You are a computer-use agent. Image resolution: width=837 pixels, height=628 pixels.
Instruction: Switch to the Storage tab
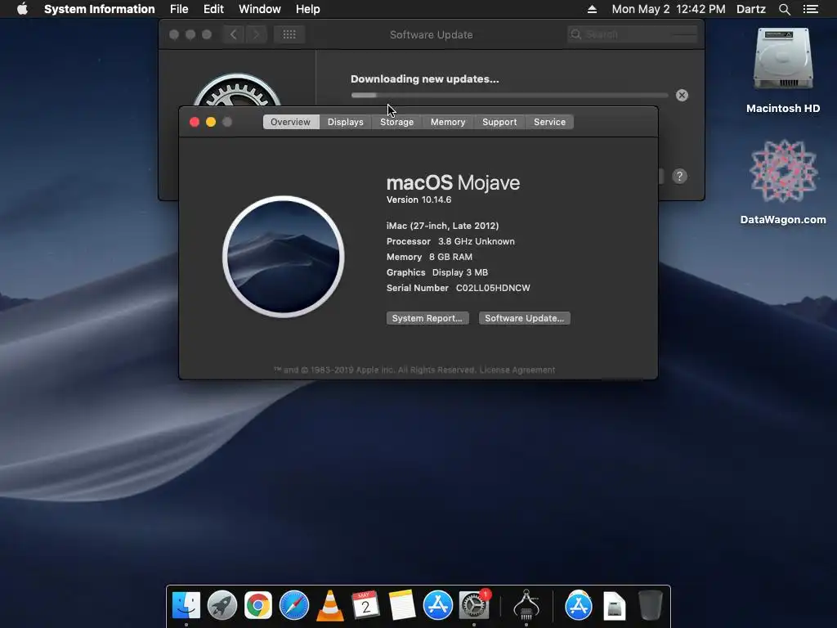click(396, 122)
